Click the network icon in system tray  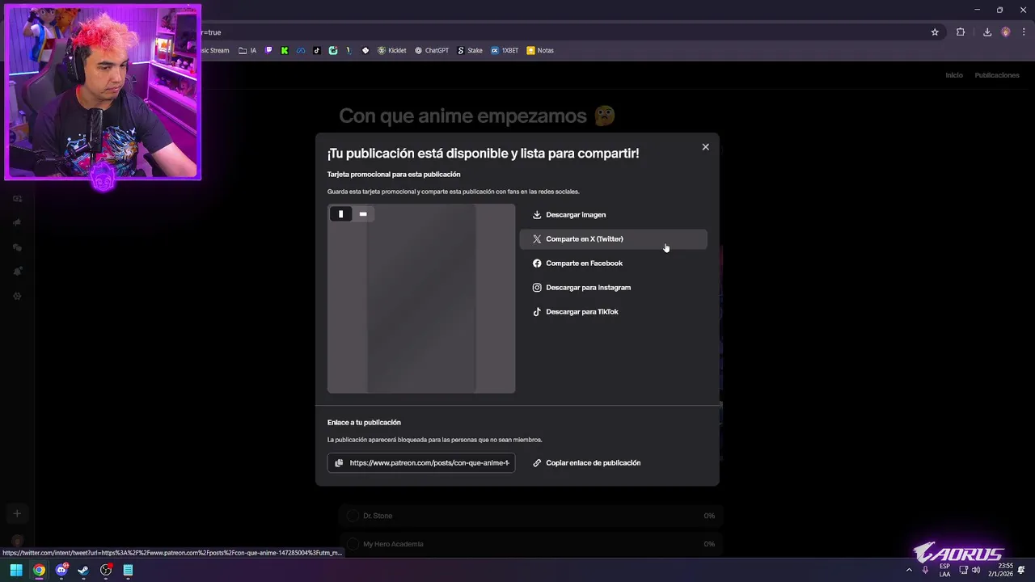click(x=964, y=570)
